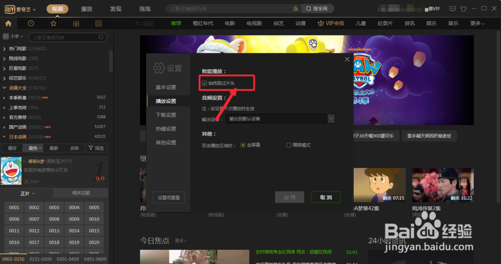Collapse 动漫大全 category
The height and width of the screenshot is (264, 501).
(4, 88)
